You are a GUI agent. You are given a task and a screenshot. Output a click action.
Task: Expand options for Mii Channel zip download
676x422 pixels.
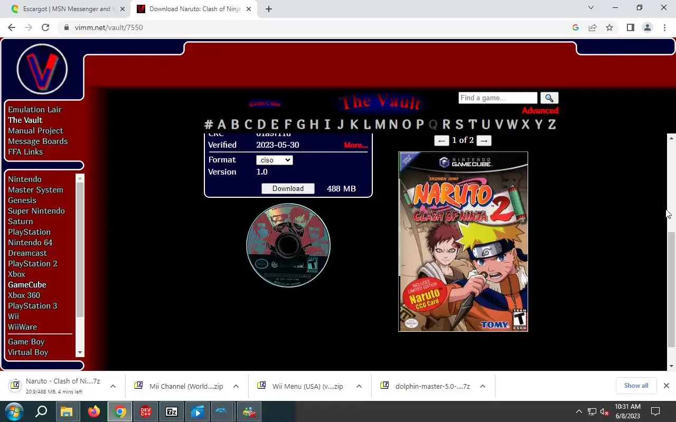(236, 386)
